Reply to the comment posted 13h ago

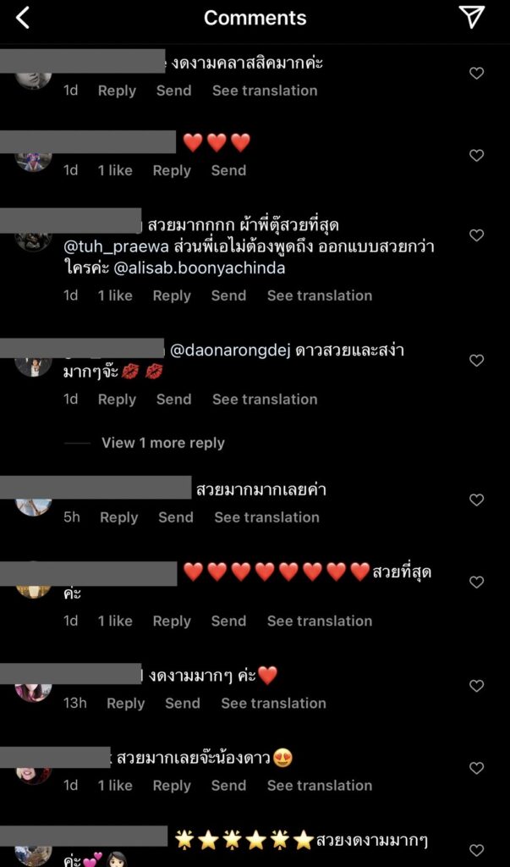pos(125,704)
